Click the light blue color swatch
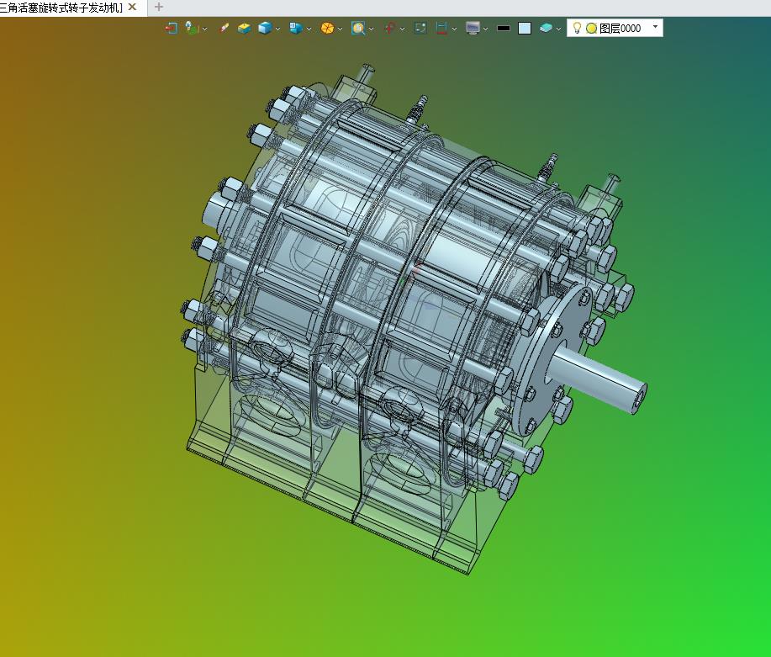This screenshot has height=657, width=771. (525, 28)
